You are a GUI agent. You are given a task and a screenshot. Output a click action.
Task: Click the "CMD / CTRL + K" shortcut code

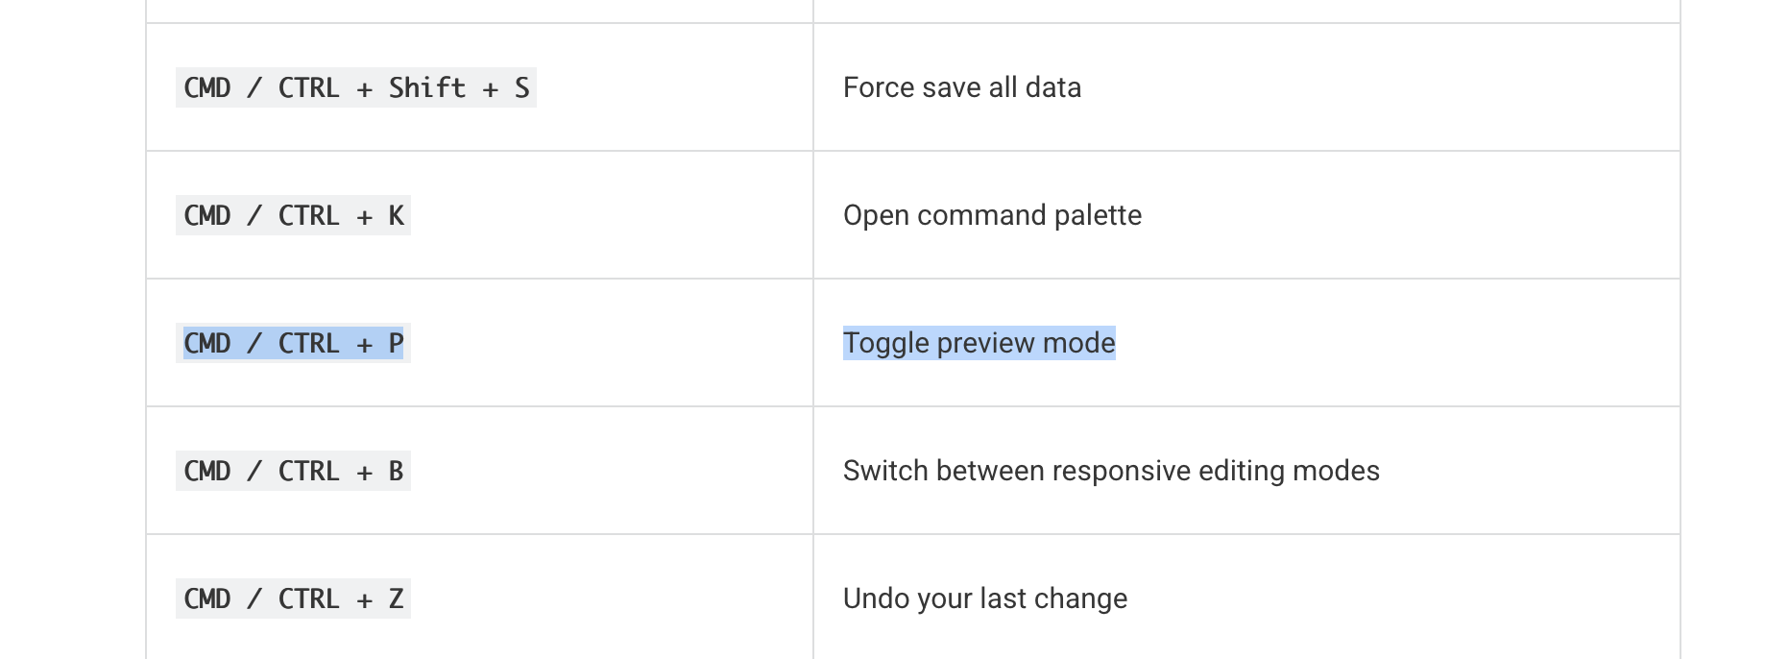(293, 216)
